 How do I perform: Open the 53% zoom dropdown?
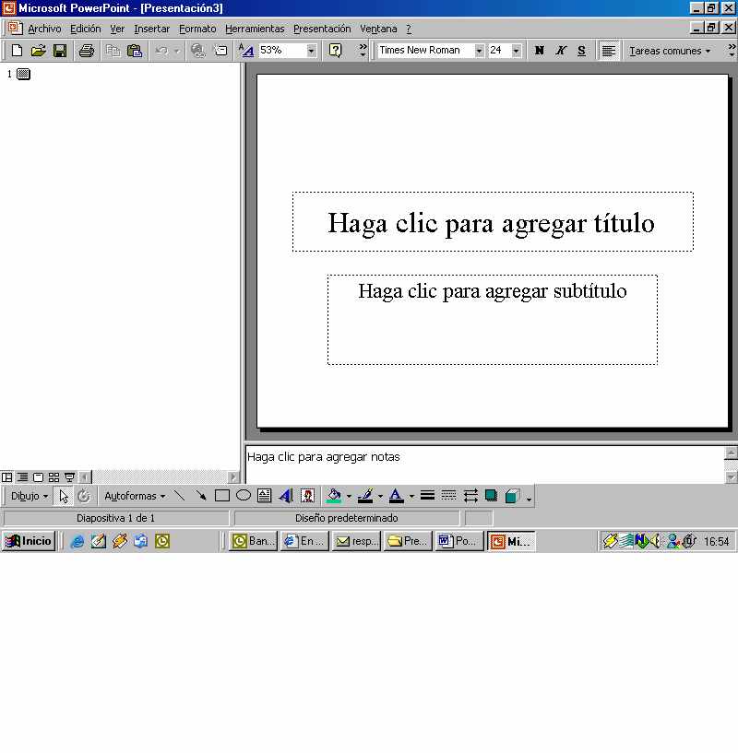coord(311,51)
